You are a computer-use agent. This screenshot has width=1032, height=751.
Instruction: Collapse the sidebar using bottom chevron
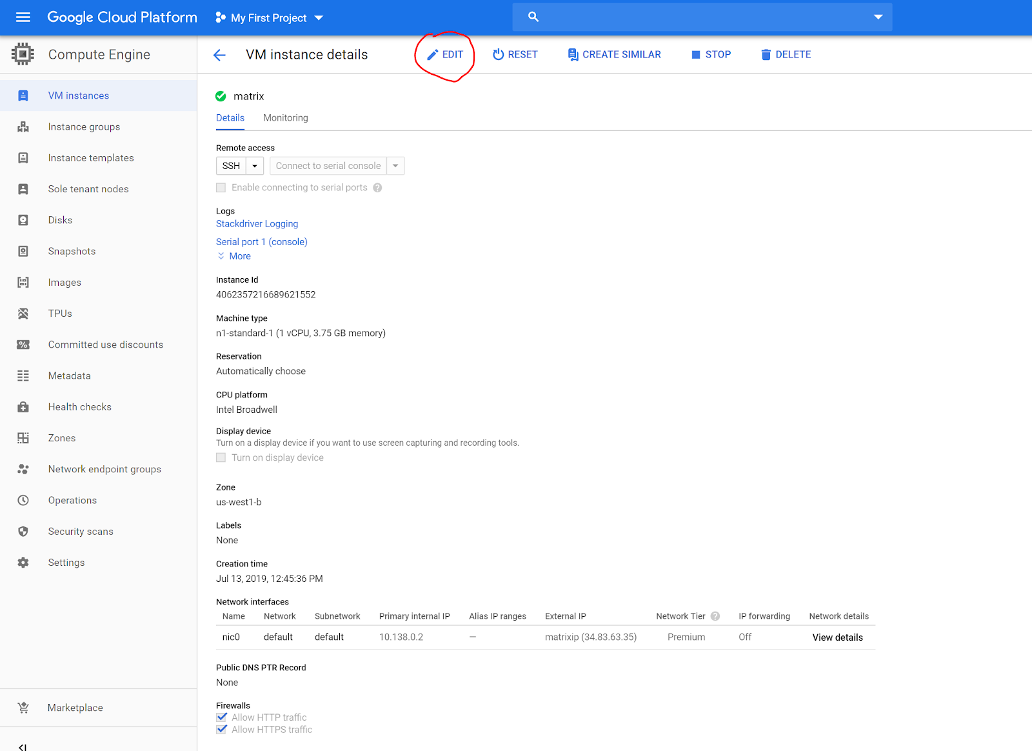[23, 746]
